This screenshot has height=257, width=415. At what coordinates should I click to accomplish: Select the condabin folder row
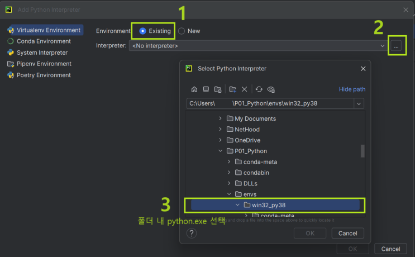(x=275, y=173)
